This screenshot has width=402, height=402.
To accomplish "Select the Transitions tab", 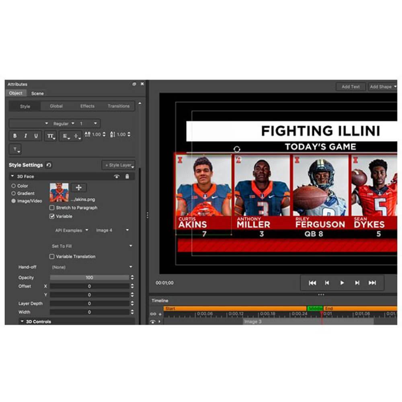I will click(119, 106).
